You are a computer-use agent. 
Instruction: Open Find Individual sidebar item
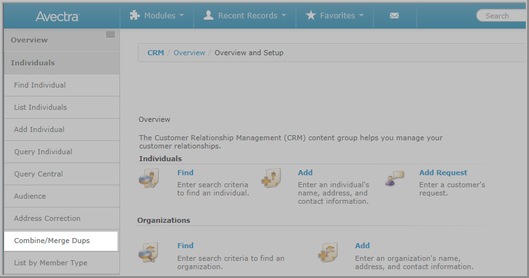pos(62,85)
